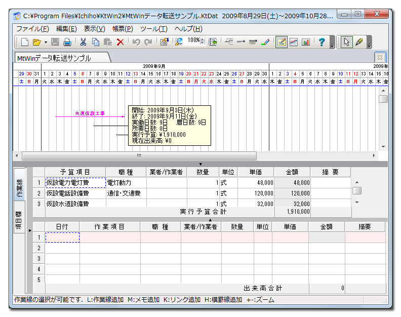Image resolution: width=401 pixels, height=317 pixels.
Task: Open the ヘルプ(H) menu
Action: [188, 29]
